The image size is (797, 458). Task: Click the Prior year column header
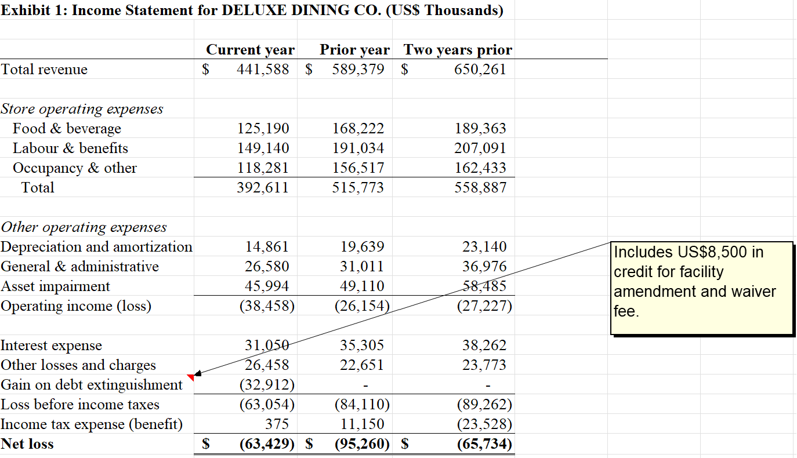tap(354, 50)
